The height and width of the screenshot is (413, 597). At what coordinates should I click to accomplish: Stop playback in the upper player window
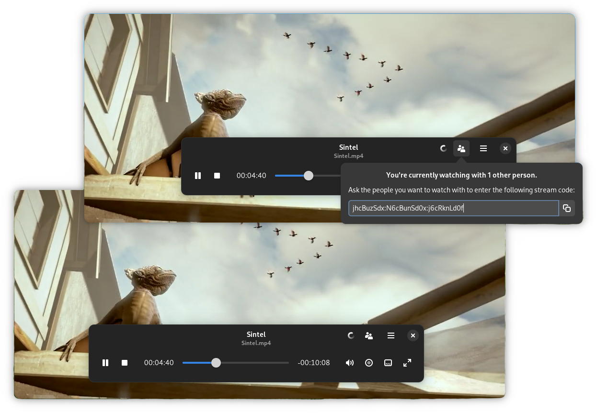[x=217, y=176]
